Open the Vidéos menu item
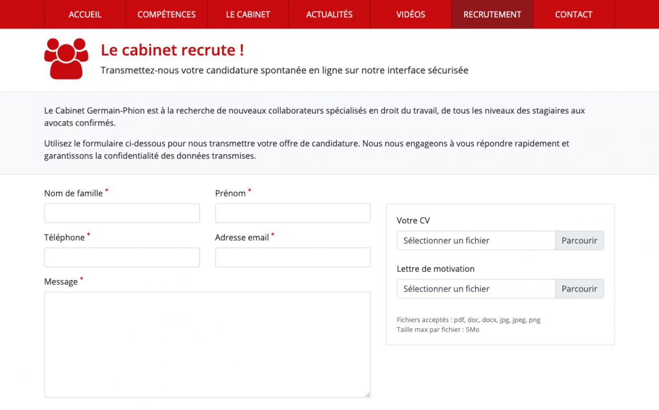Screen dimensions: 659x410 coord(411,14)
